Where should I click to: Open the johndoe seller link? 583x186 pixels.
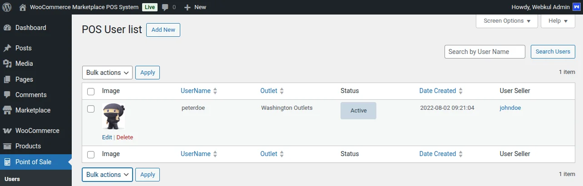510,108
